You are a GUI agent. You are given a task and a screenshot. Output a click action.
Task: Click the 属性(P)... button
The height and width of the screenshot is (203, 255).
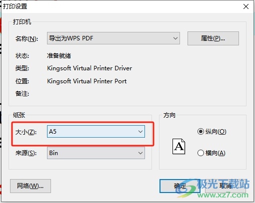click(213, 38)
